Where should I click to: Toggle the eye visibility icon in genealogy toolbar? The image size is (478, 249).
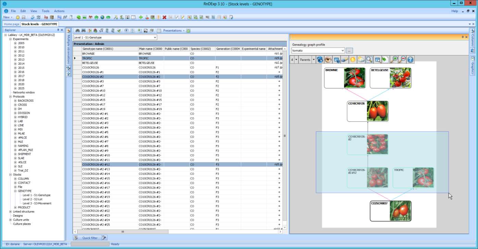coord(328,60)
